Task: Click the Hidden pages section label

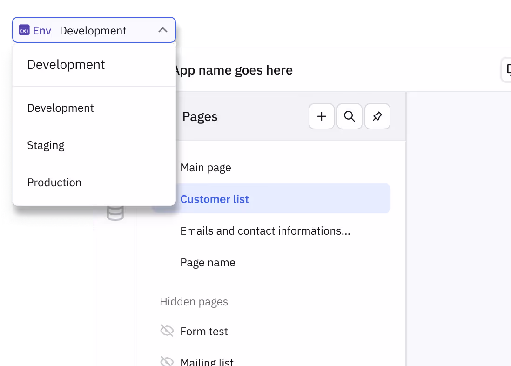Action: coord(194,302)
